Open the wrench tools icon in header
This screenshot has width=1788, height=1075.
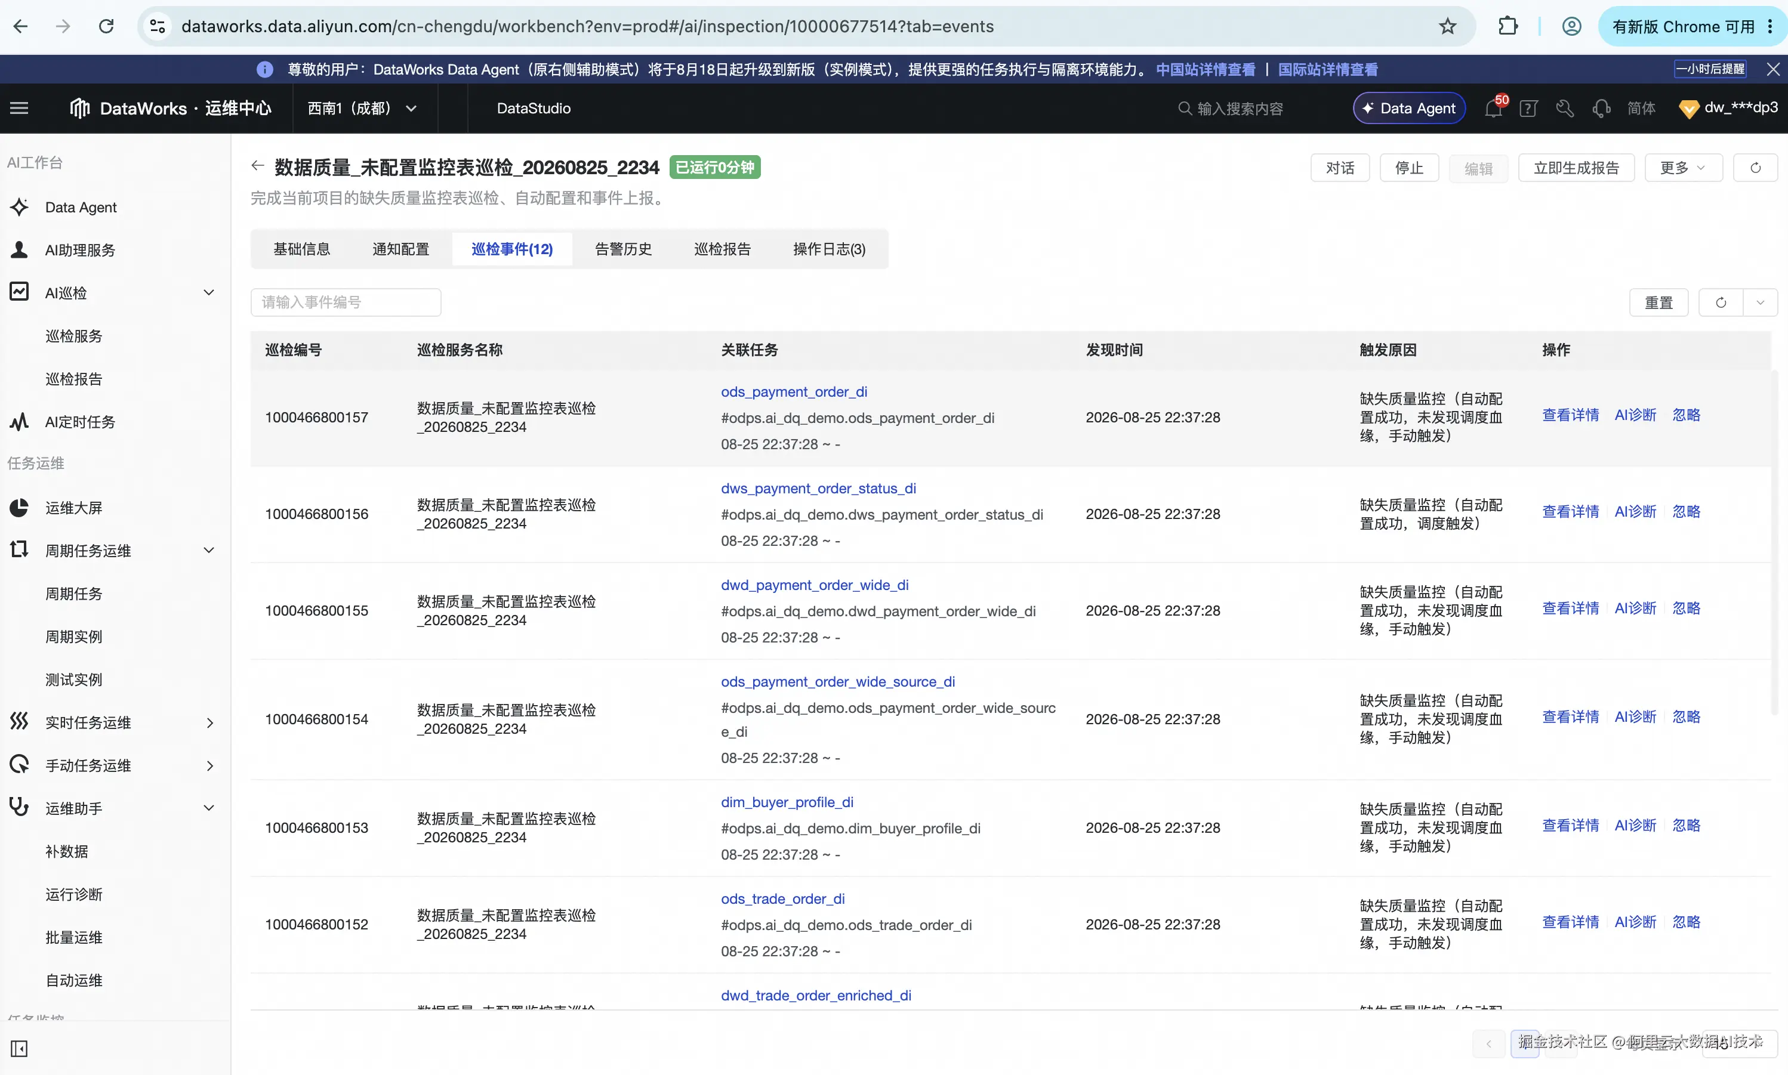[1565, 109]
